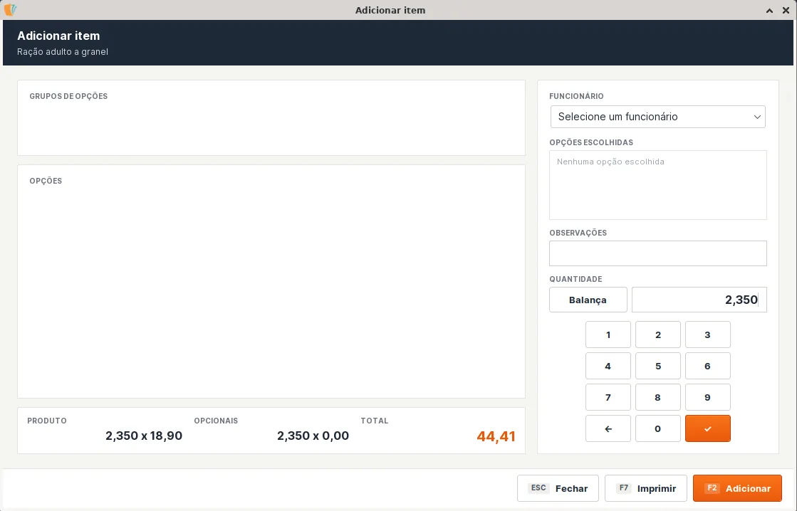Tap keypad digit 7
Screen dimensions: 797x511
pyautogui.click(x=608, y=397)
